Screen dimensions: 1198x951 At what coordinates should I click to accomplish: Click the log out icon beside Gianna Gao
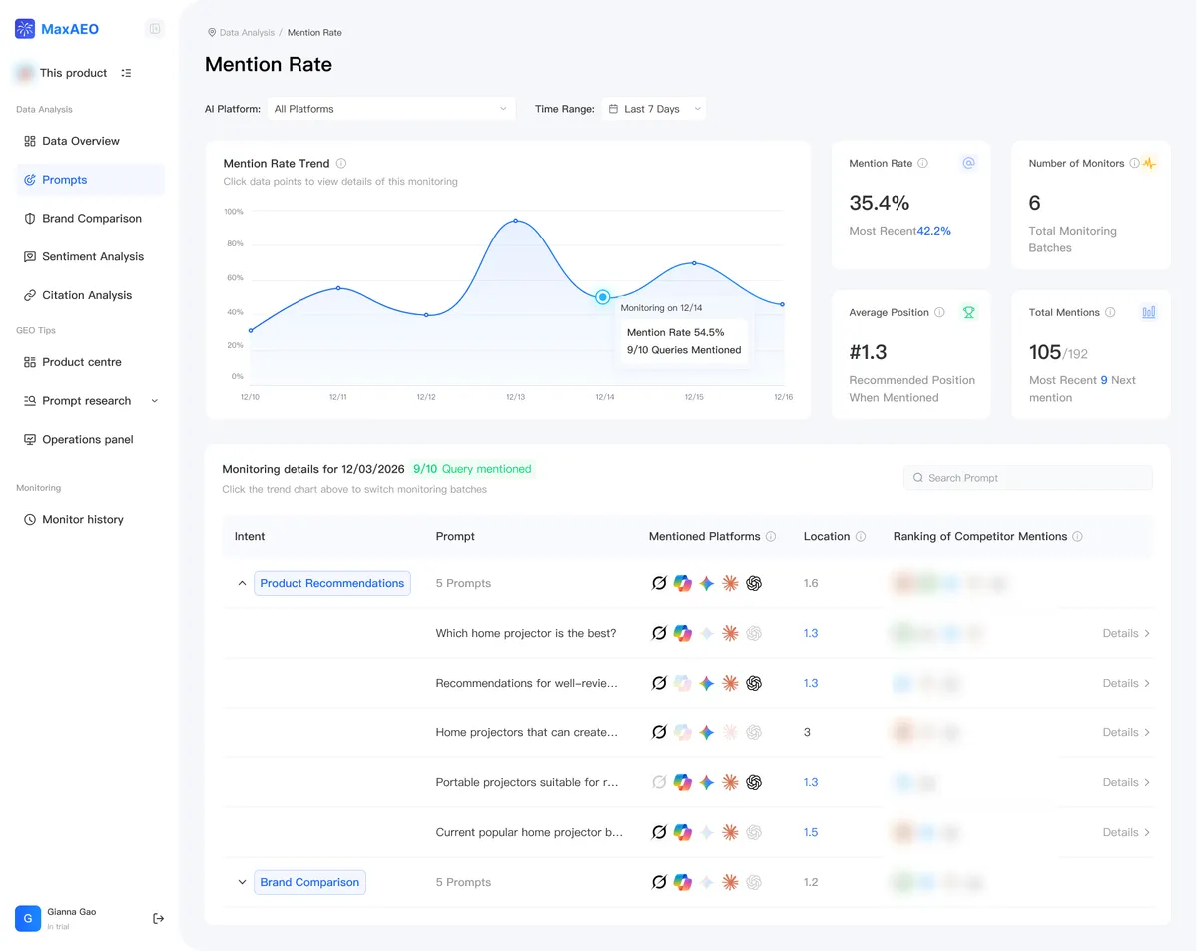tap(158, 918)
